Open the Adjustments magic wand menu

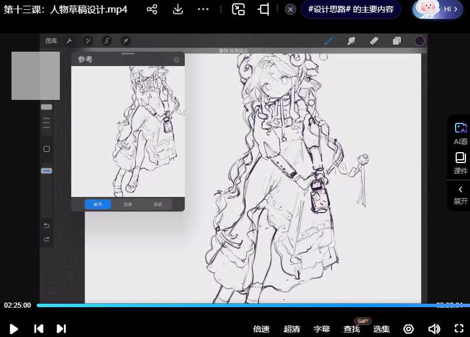[87, 41]
